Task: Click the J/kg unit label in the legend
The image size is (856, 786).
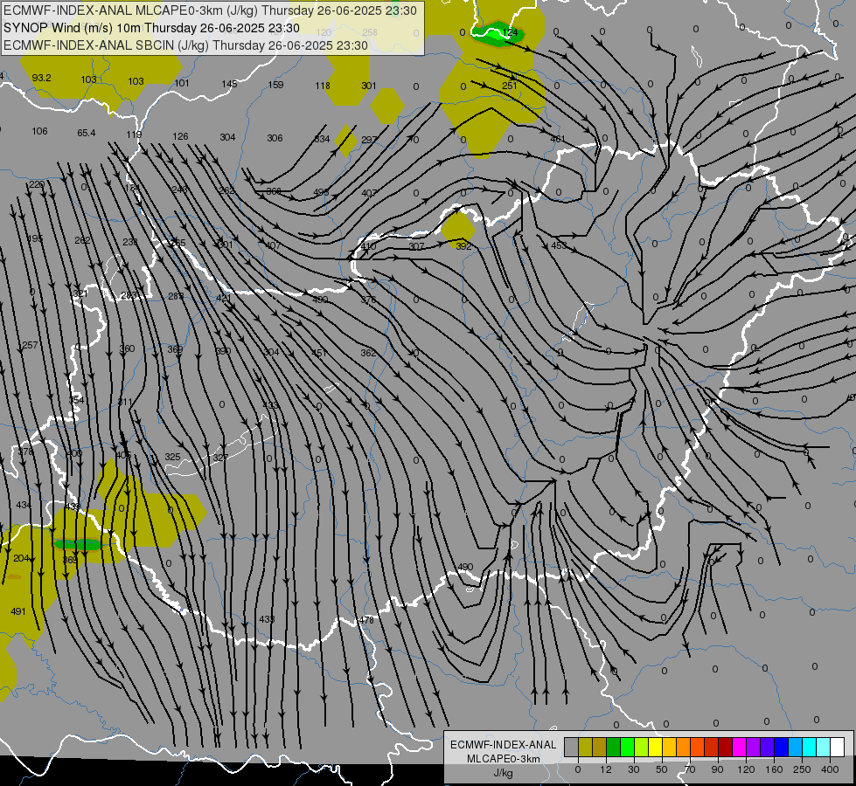Action: pos(504,773)
